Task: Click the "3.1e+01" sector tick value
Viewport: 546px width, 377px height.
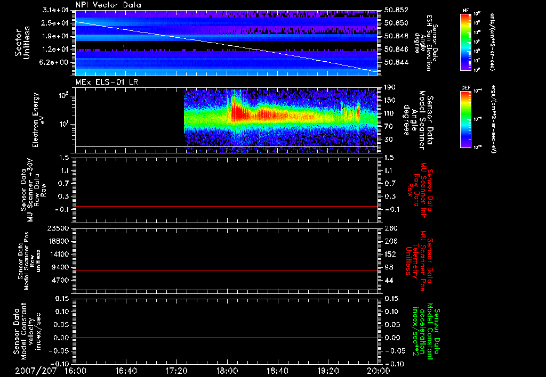Action: 55,10
